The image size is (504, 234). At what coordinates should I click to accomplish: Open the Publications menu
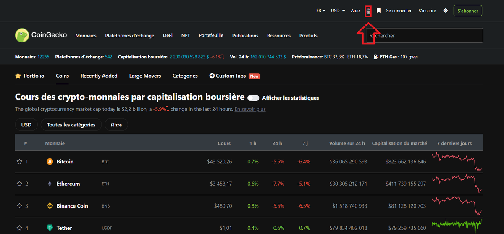[245, 36]
